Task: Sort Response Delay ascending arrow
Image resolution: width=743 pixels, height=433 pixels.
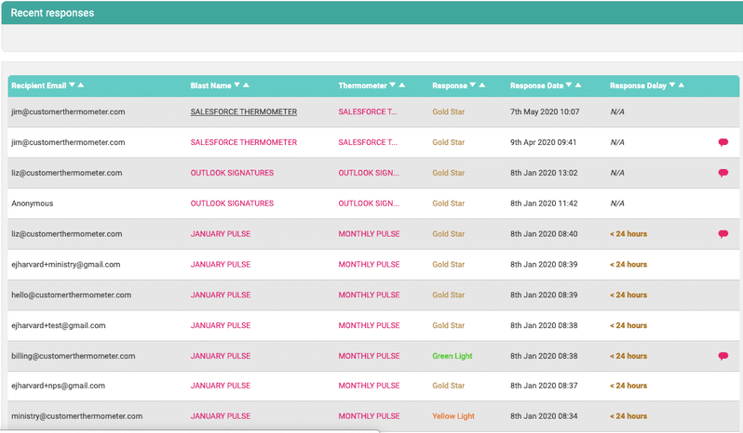Action: 682,85
